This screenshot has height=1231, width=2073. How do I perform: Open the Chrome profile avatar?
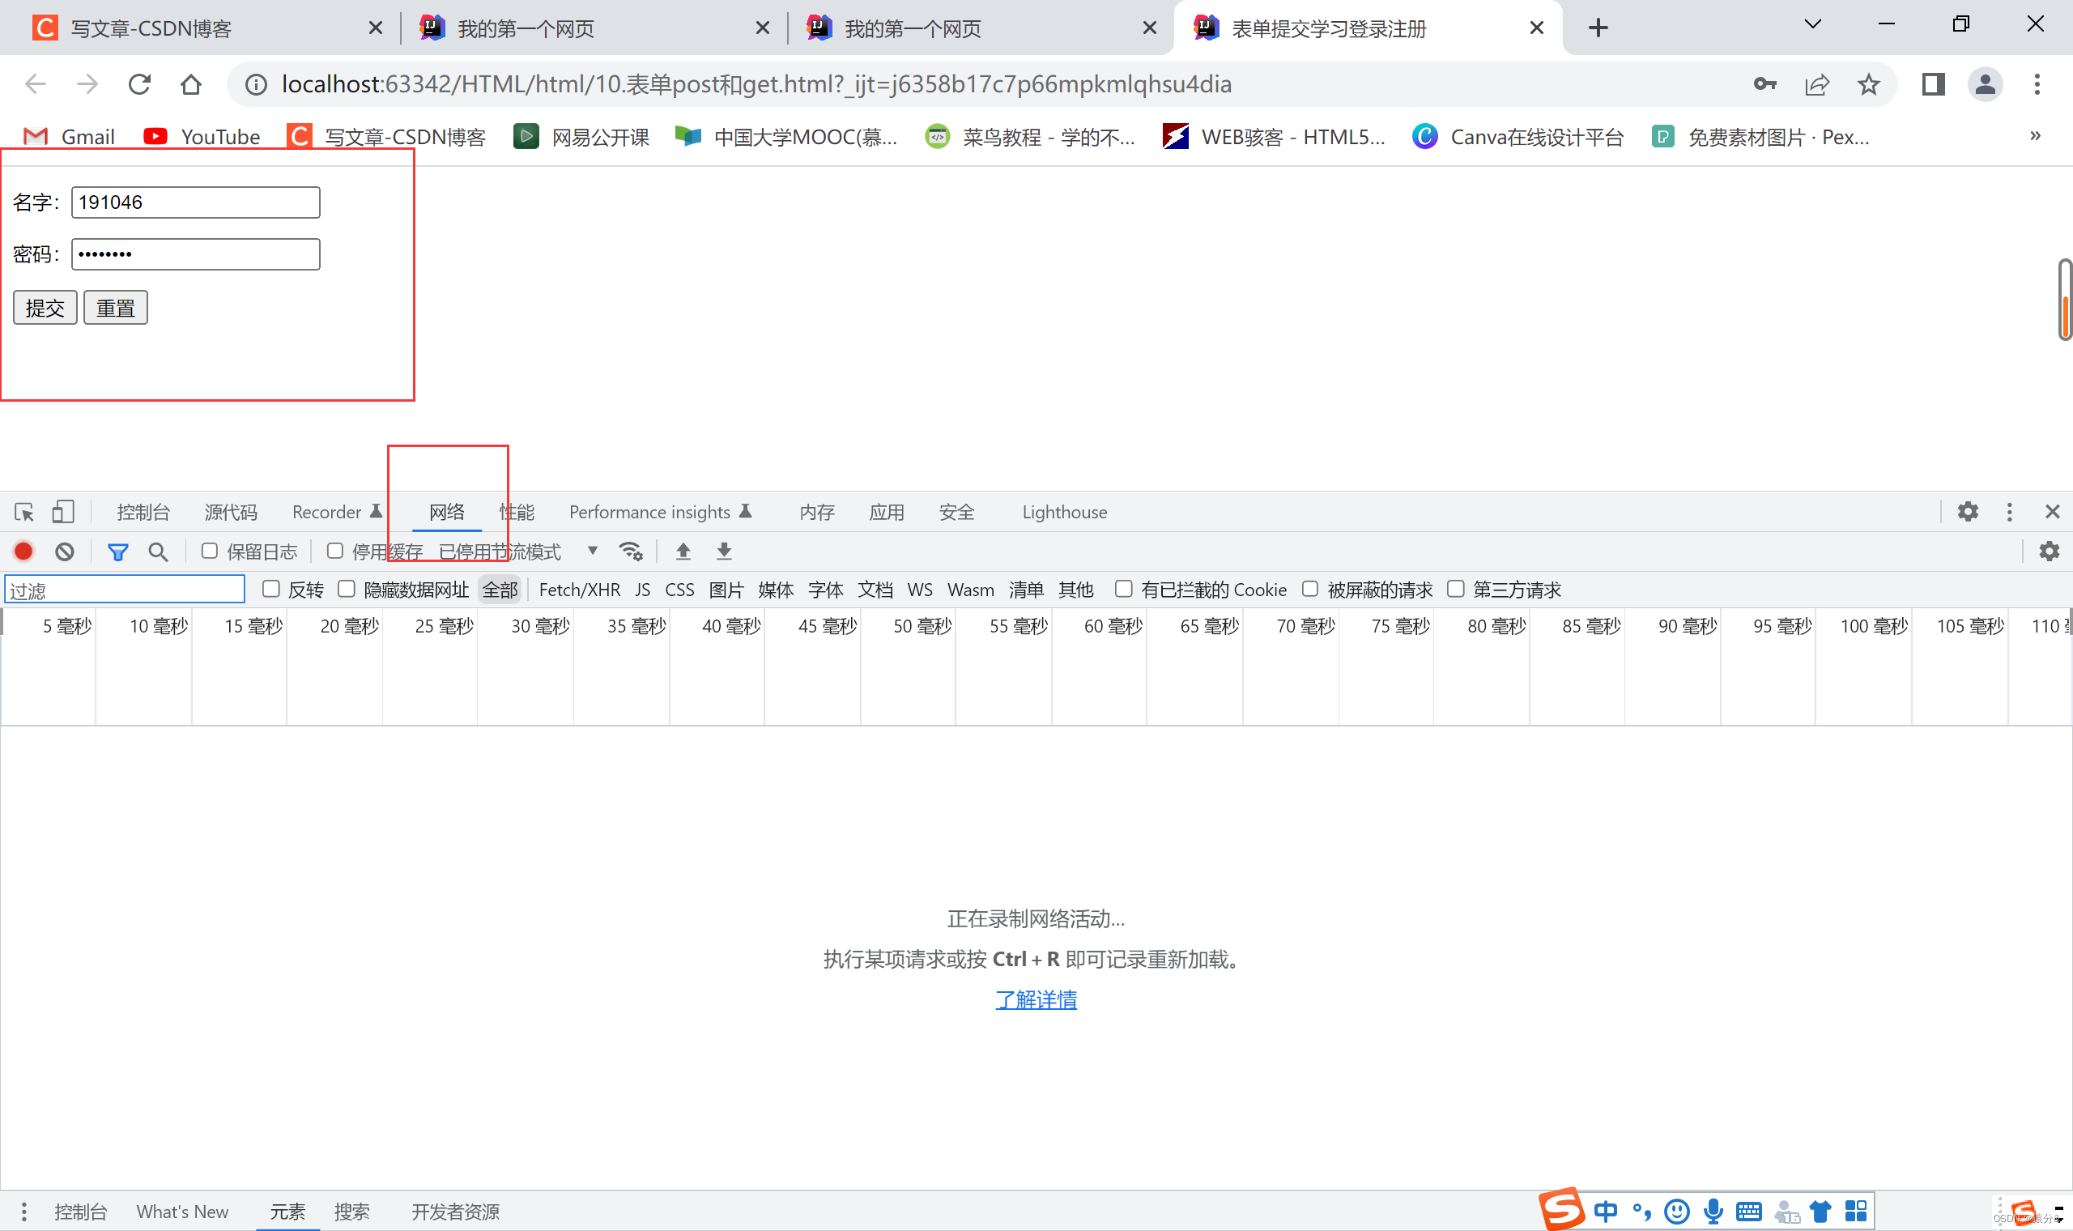coord(1985,83)
